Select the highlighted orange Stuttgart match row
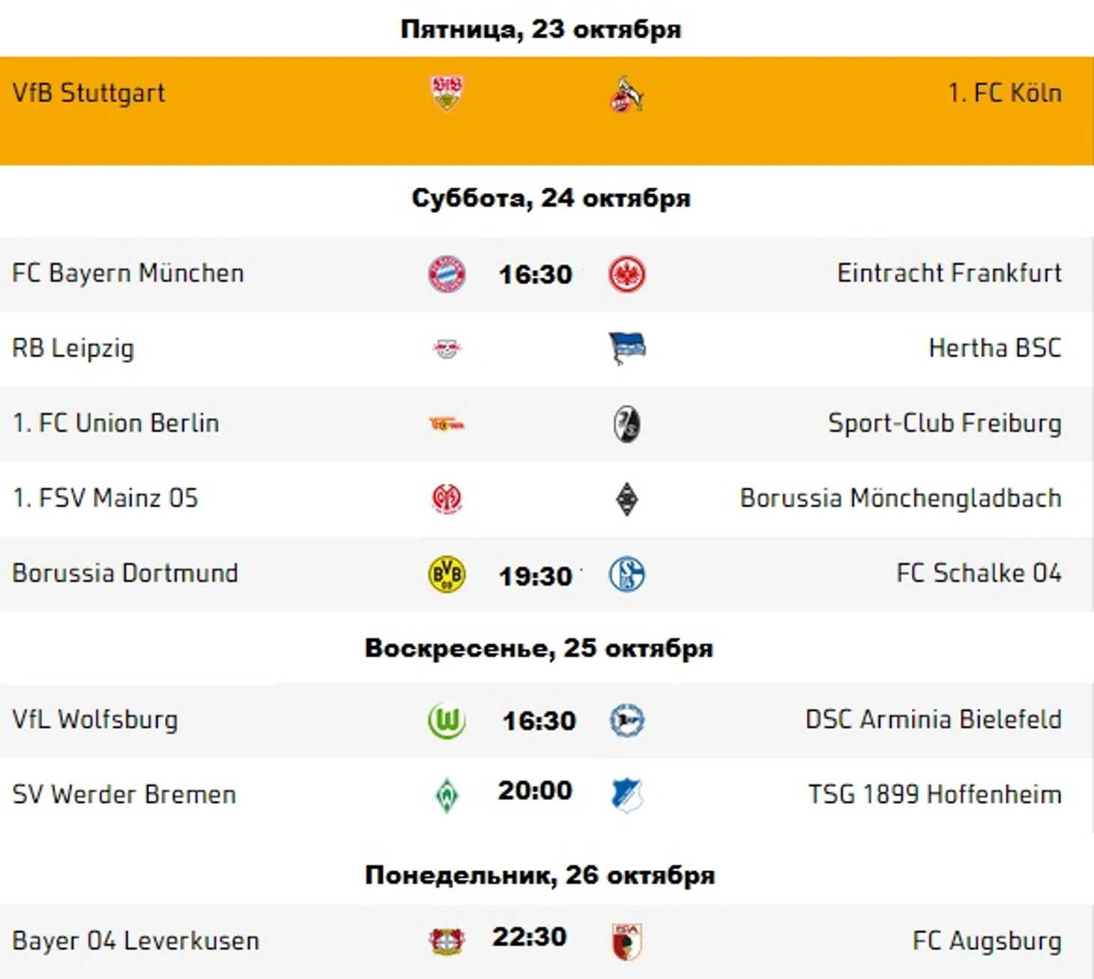 point(547,111)
